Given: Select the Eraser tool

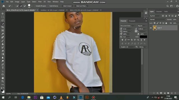Looking at the screenshot, I should (x=3, y=51).
